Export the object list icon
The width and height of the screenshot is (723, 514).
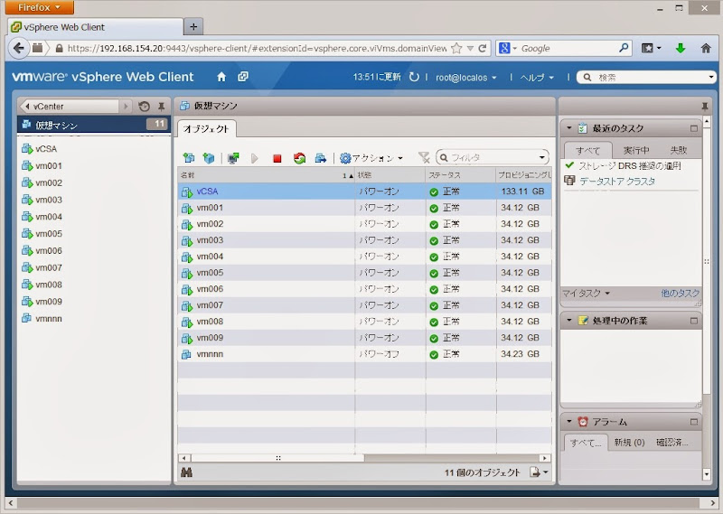tap(539, 472)
